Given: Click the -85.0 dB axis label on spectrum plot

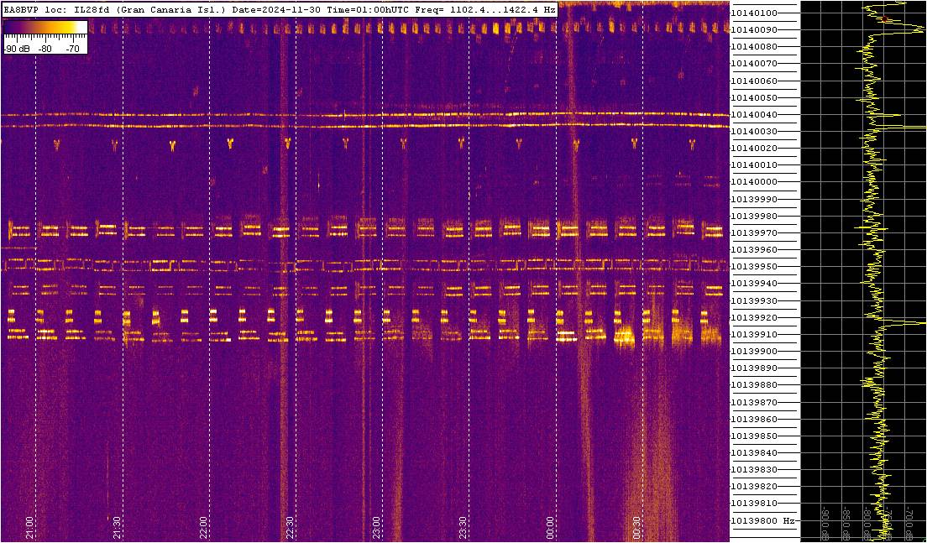Looking at the screenshot, I should pos(847,523).
